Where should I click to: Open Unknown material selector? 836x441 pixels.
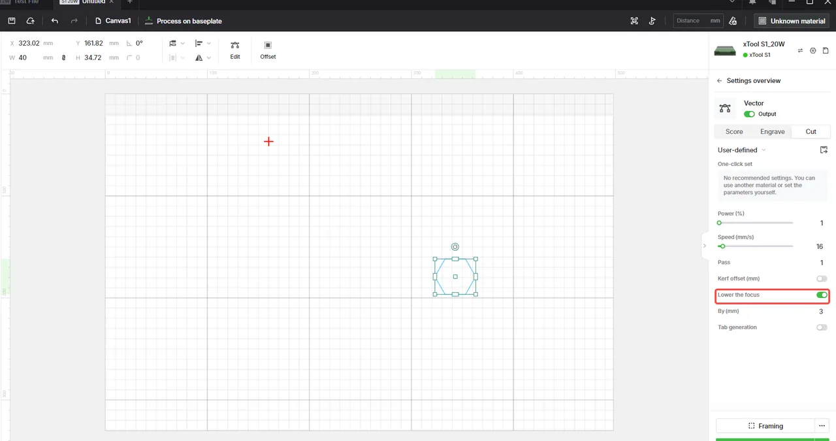(792, 21)
